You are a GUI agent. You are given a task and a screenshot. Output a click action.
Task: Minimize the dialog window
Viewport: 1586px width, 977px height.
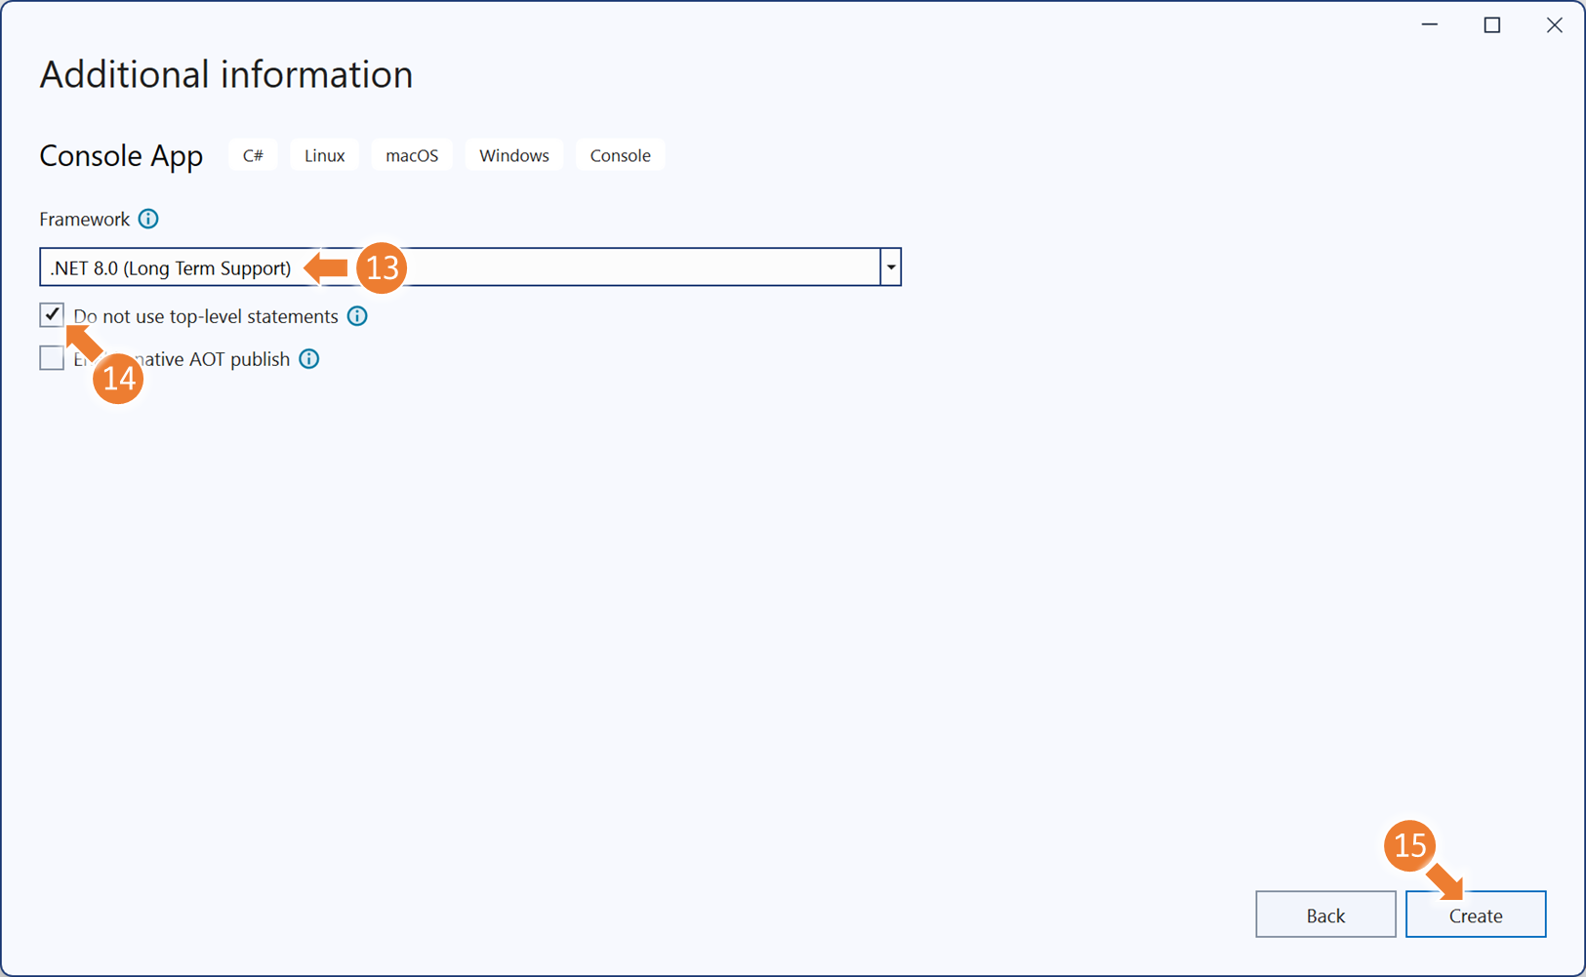tap(1430, 25)
